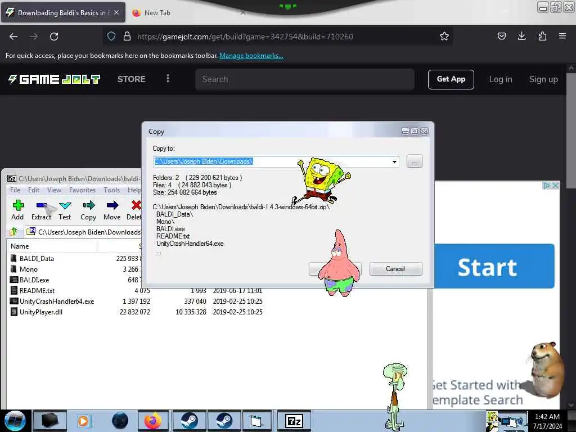The image size is (576, 432).
Task: Open the 7-Zip File menu
Action: point(15,190)
